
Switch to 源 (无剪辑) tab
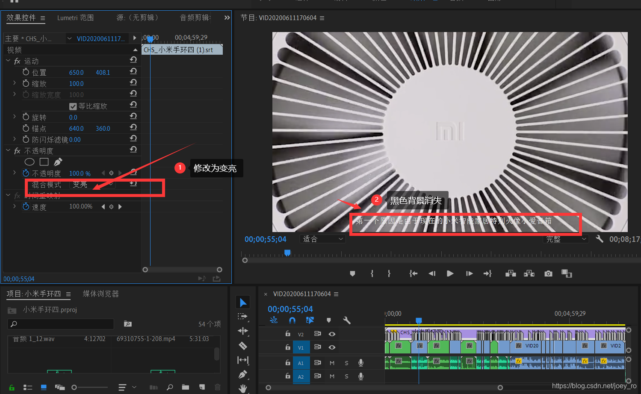(x=137, y=18)
